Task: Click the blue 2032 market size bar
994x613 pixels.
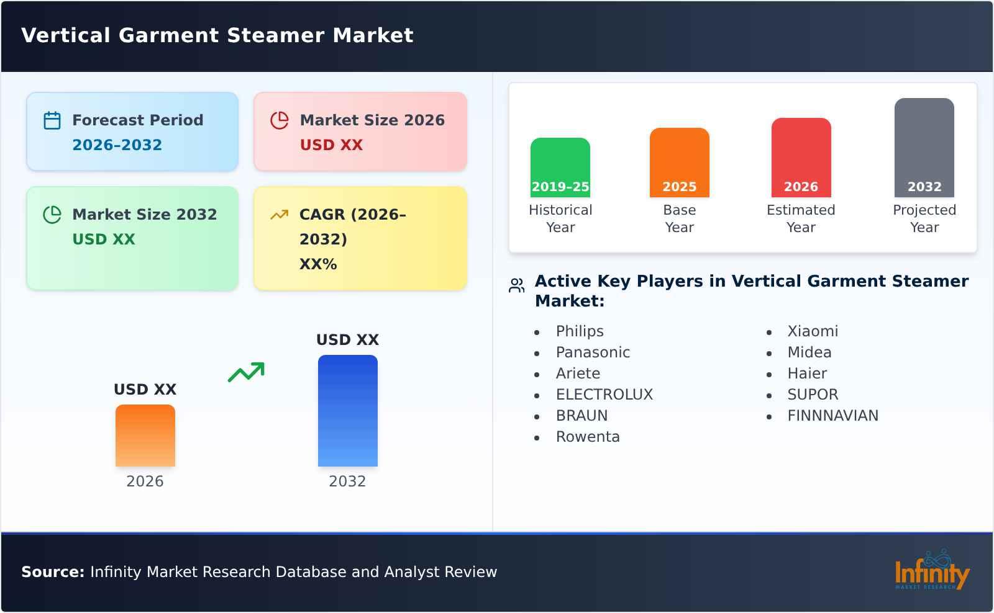Action: tap(347, 411)
